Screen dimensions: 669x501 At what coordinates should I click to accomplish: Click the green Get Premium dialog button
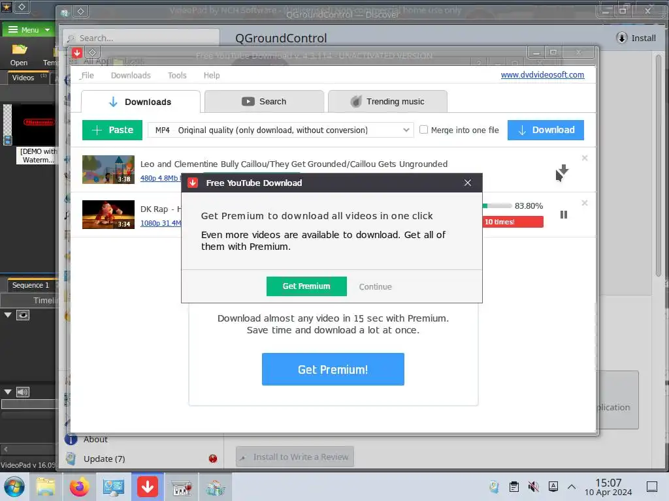[x=306, y=286]
